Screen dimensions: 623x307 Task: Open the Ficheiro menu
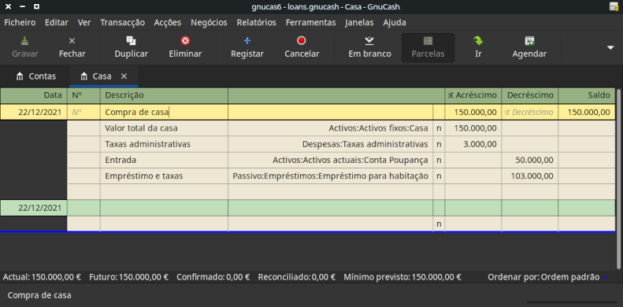point(20,22)
